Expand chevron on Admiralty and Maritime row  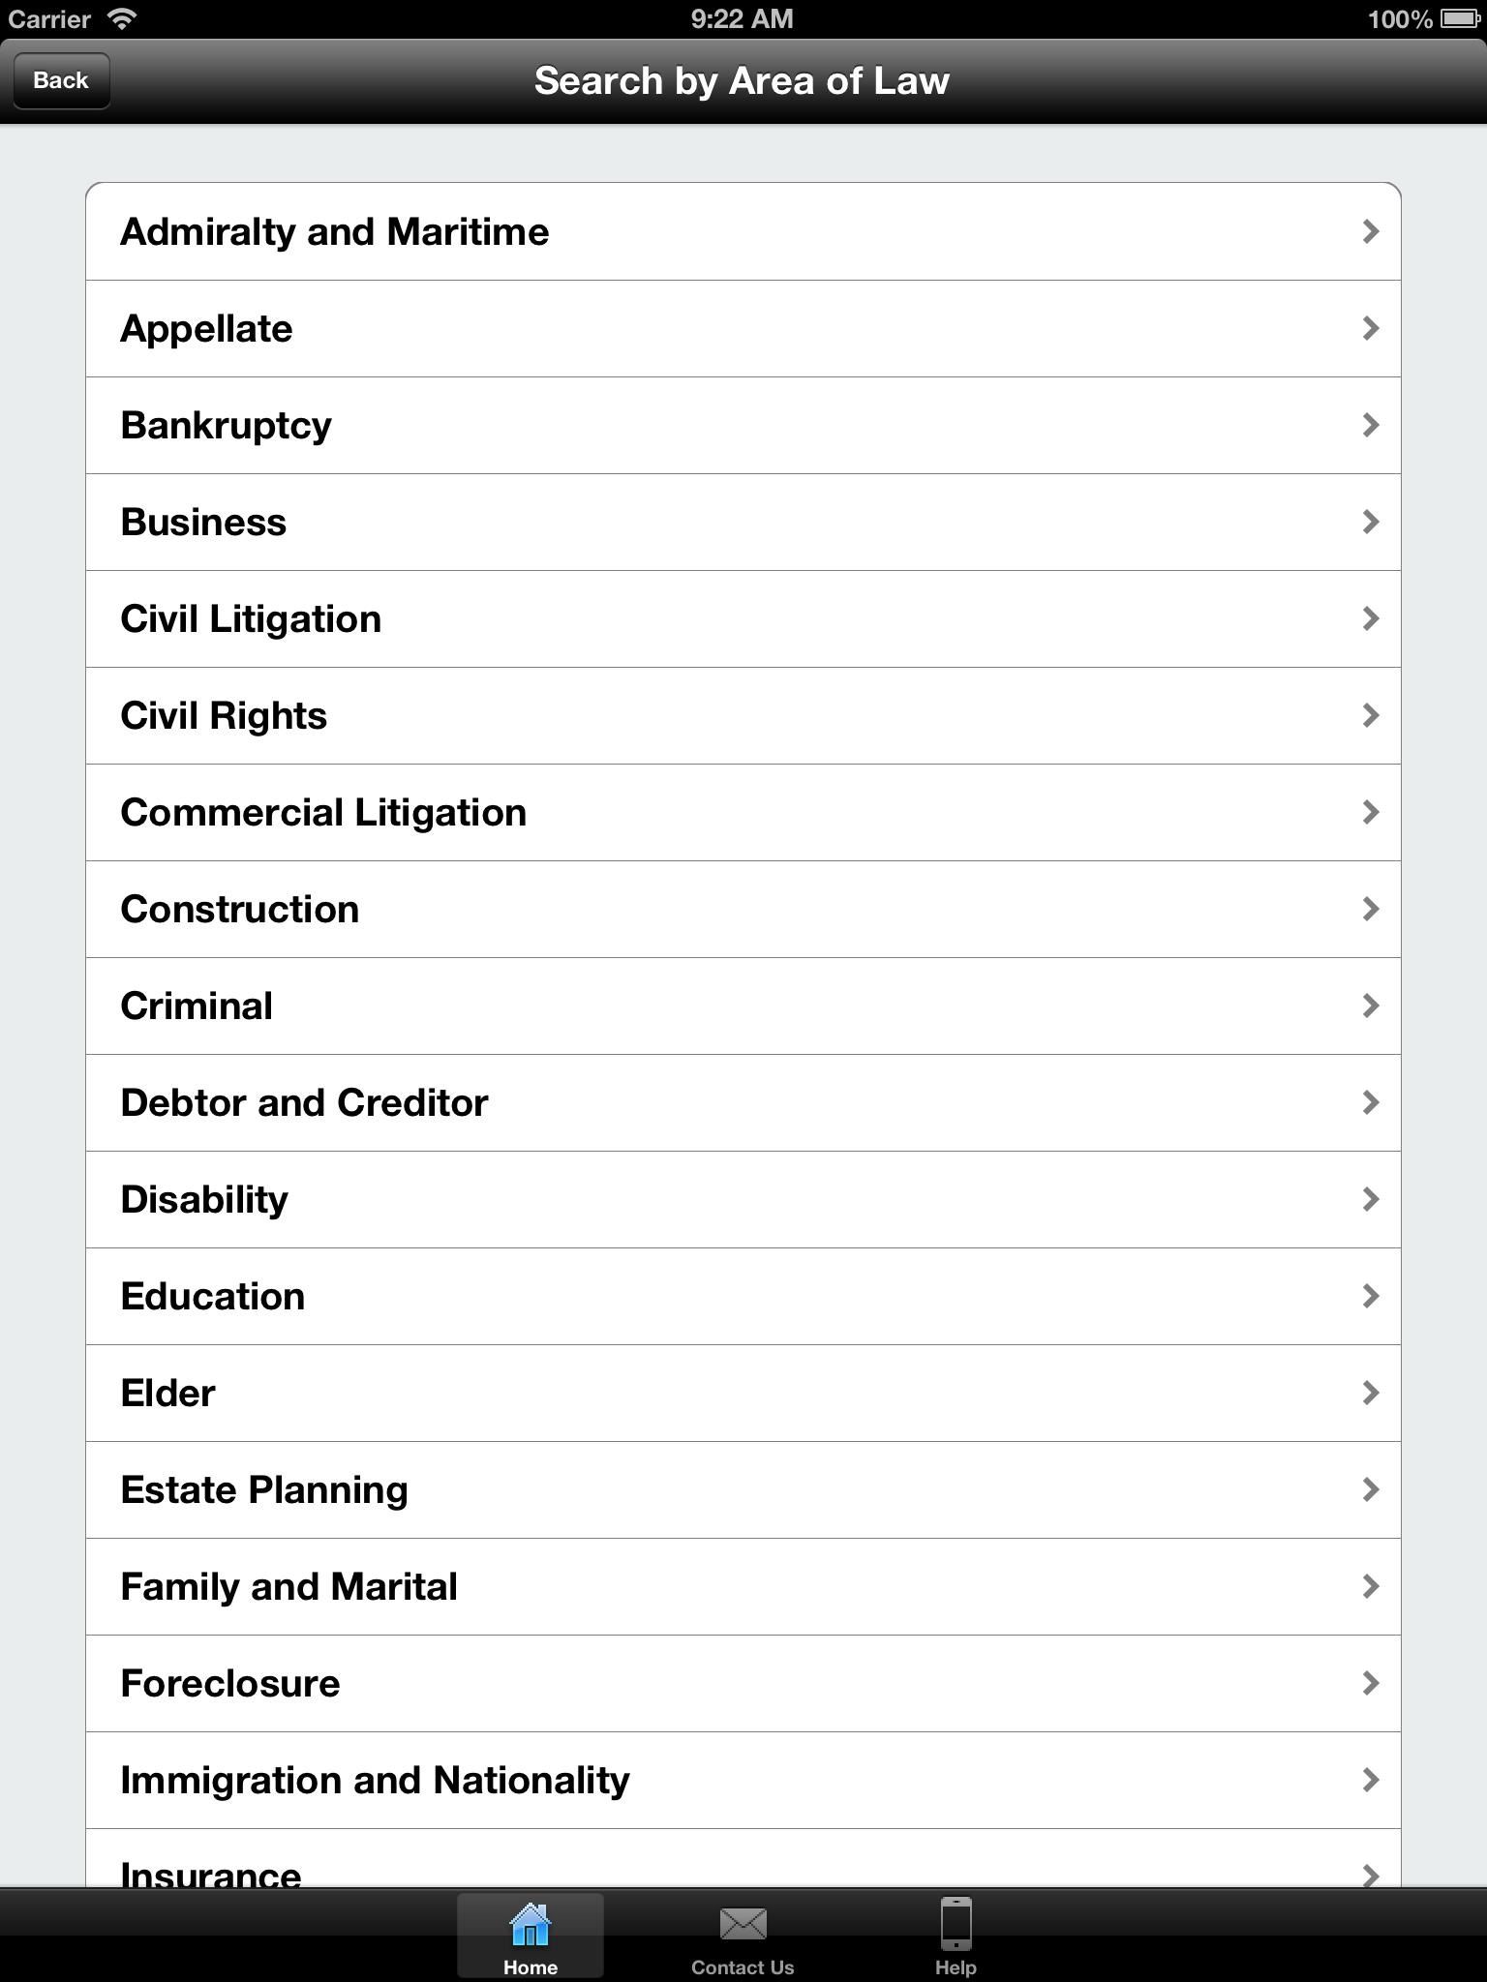1370,232
